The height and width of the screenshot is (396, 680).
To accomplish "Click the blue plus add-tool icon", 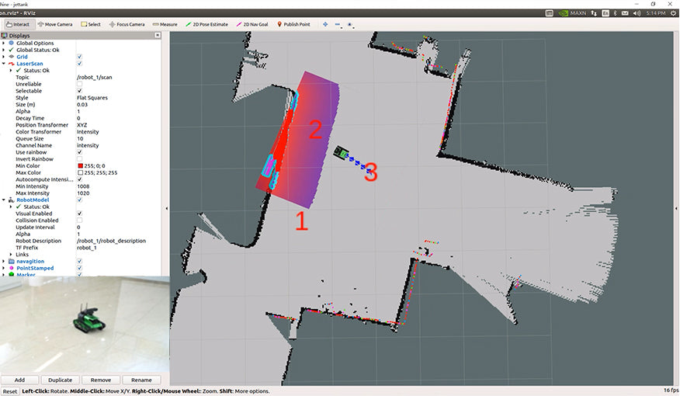I will tap(324, 24).
